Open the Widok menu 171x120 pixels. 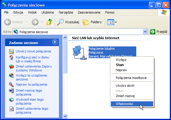32,12
